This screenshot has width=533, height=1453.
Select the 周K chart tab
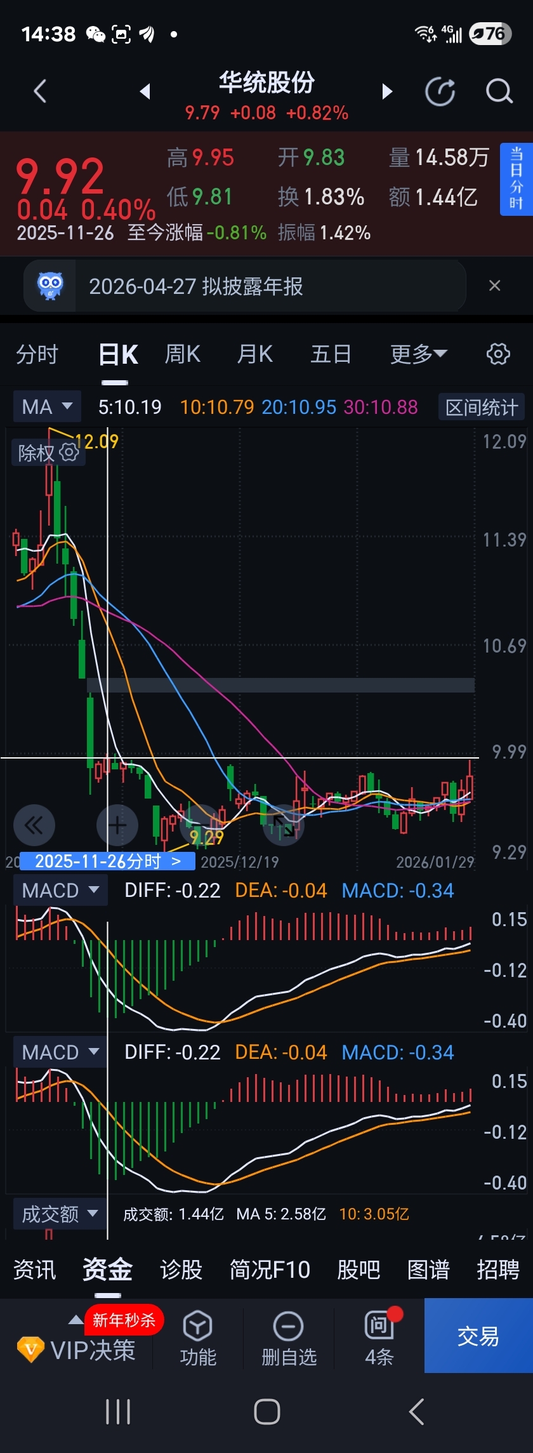tap(183, 354)
